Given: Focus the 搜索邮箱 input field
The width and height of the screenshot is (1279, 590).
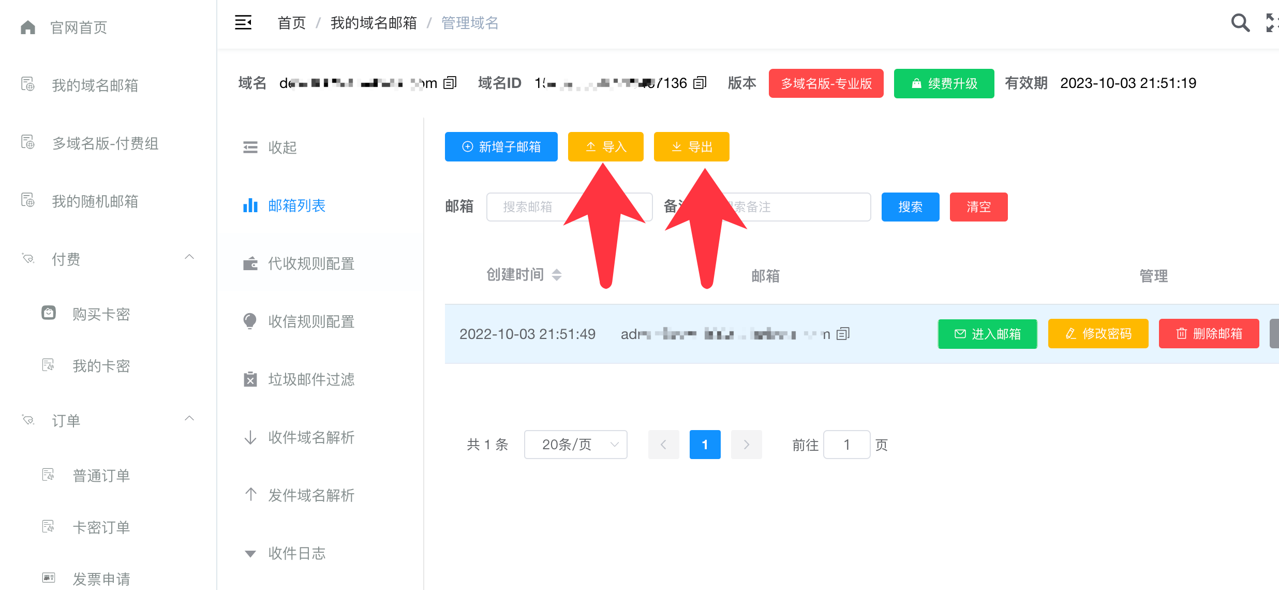Looking at the screenshot, I should 569,207.
